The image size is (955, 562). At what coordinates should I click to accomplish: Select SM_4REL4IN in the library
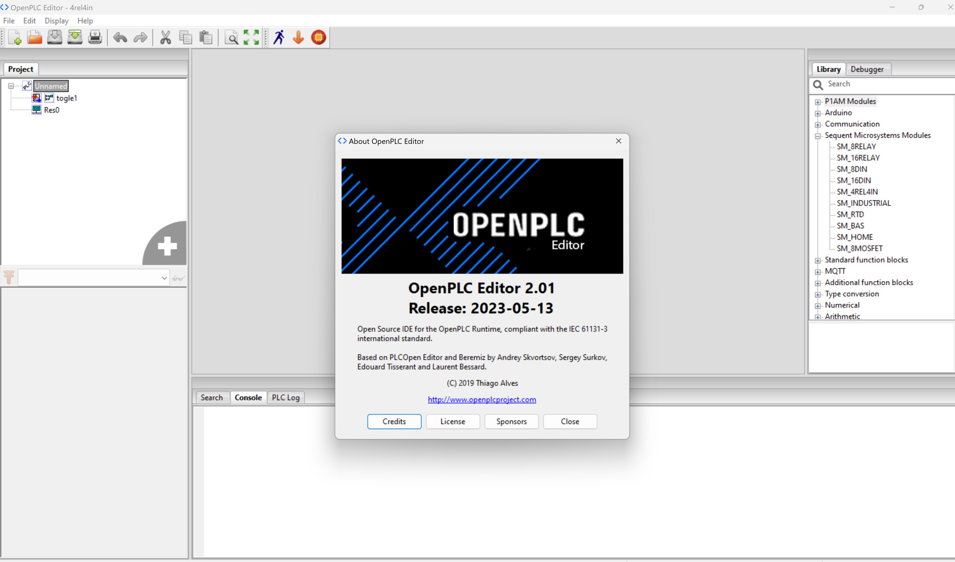857,192
